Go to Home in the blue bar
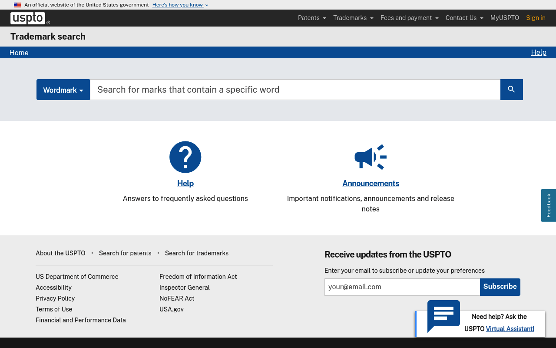This screenshot has width=556, height=348. point(19,53)
